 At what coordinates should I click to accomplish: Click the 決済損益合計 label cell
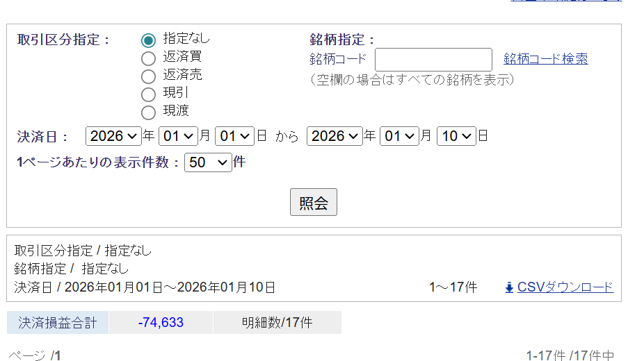click(58, 323)
